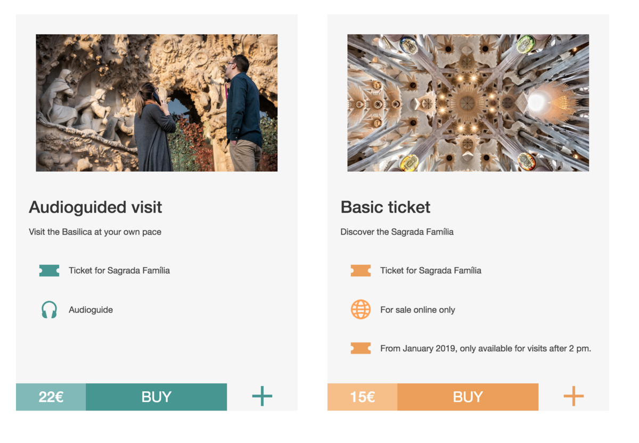Open the couple at facade photo thumbnail
The height and width of the screenshot is (443, 639).
coord(157,103)
